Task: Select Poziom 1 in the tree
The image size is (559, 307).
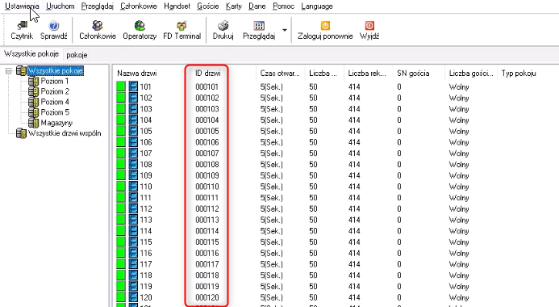Action: pos(55,81)
